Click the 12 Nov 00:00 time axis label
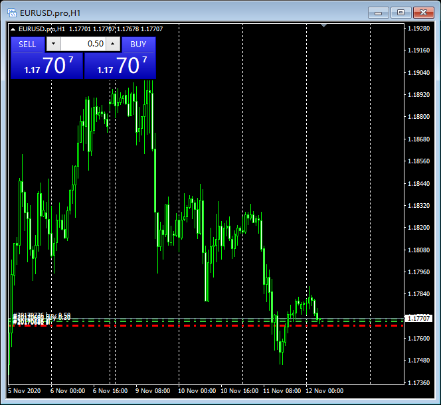This screenshot has width=441, height=405. [325, 391]
